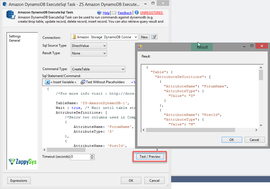Open the Connection dropdown
The width and height of the screenshot is (270, 189).
coord(135,37)
